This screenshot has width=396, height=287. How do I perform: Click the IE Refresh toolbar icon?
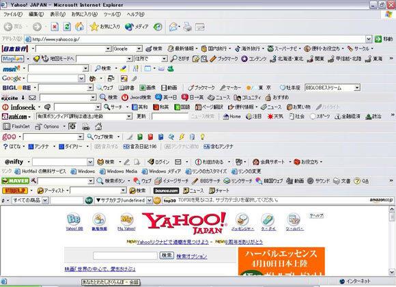(67, 27)
